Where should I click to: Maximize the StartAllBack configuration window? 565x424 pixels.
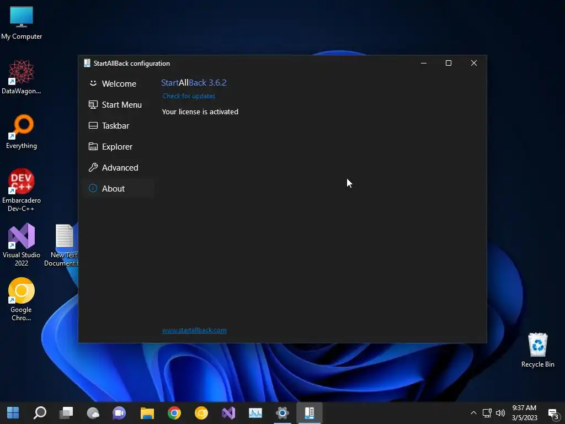click(449, 63)
